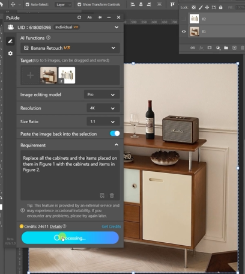
Task: Select target image thumbnail 2
Action: point(67,75)
